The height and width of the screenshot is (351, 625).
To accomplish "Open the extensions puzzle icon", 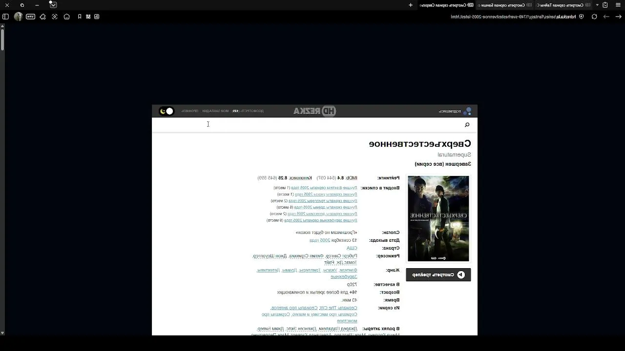I will [42, 17].
